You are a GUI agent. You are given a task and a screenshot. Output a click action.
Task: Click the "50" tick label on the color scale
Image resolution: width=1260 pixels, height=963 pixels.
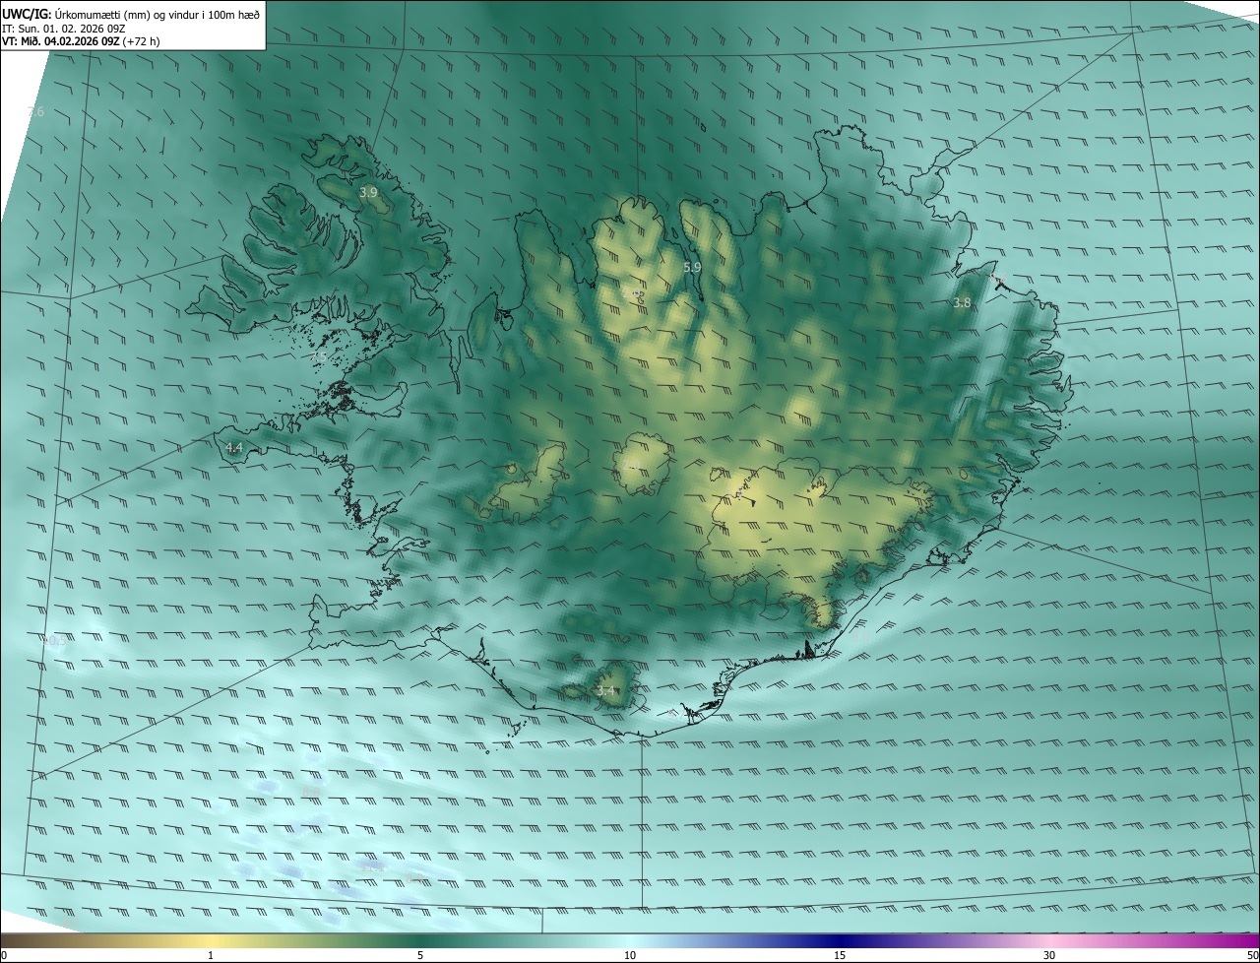coord(1252,955)
